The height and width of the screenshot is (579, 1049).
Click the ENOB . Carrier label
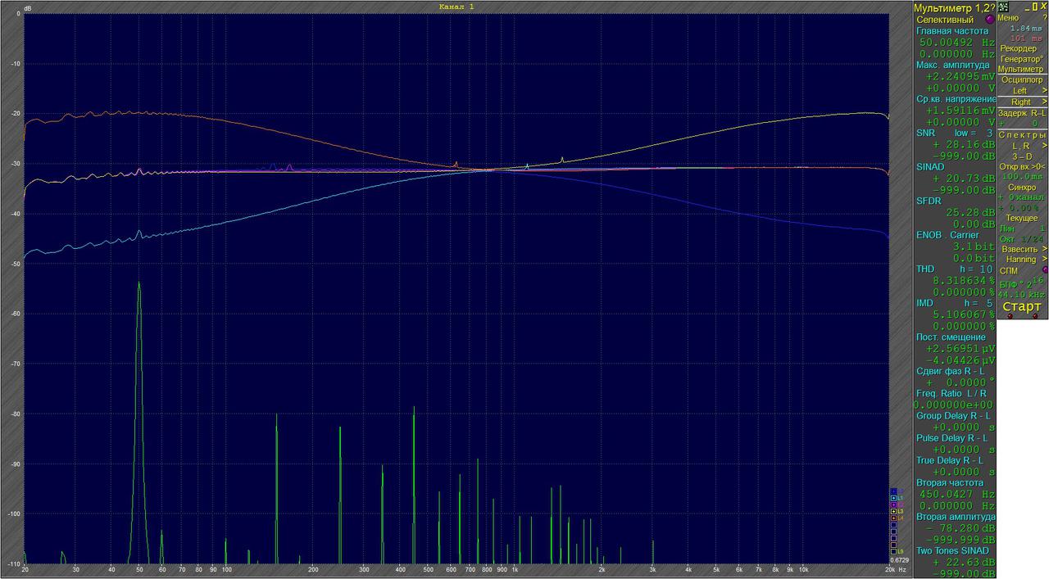(947, 235)
